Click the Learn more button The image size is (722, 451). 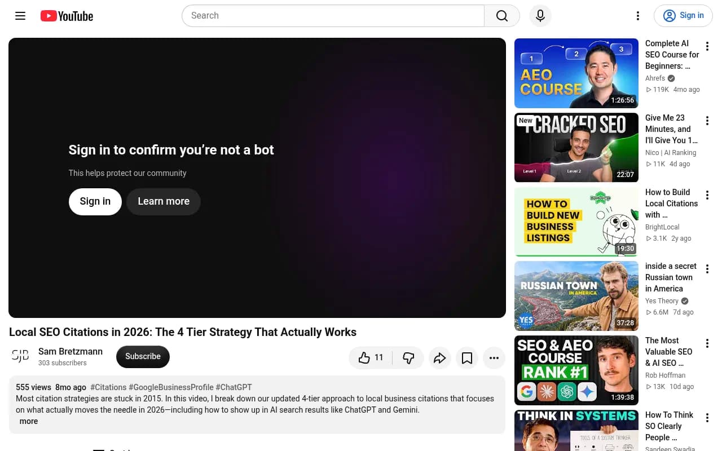point(164,201)
